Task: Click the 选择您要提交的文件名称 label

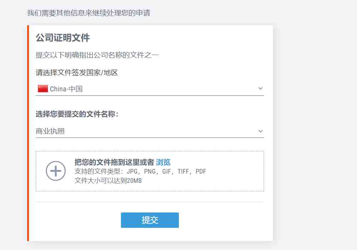Action: pos(77,114)
